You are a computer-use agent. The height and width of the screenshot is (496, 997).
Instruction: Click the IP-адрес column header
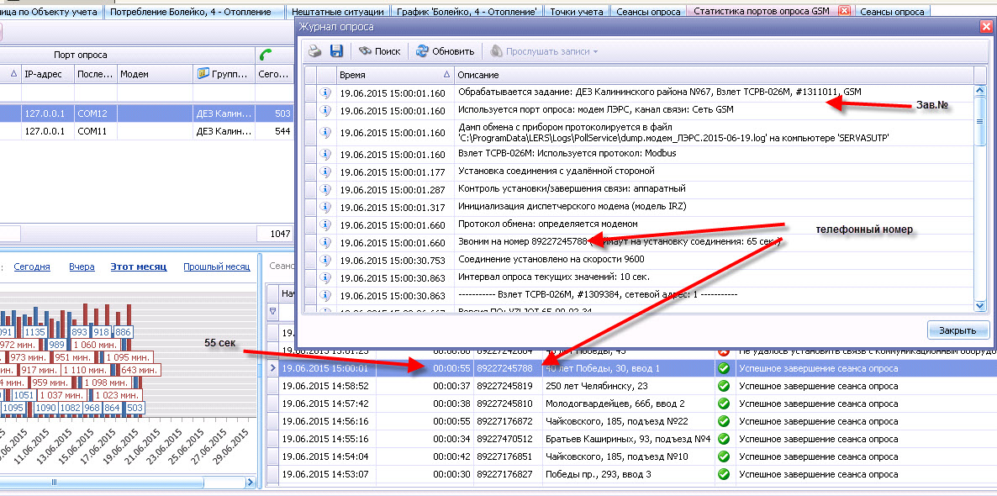pyautogui.click(x=48, y=74)
